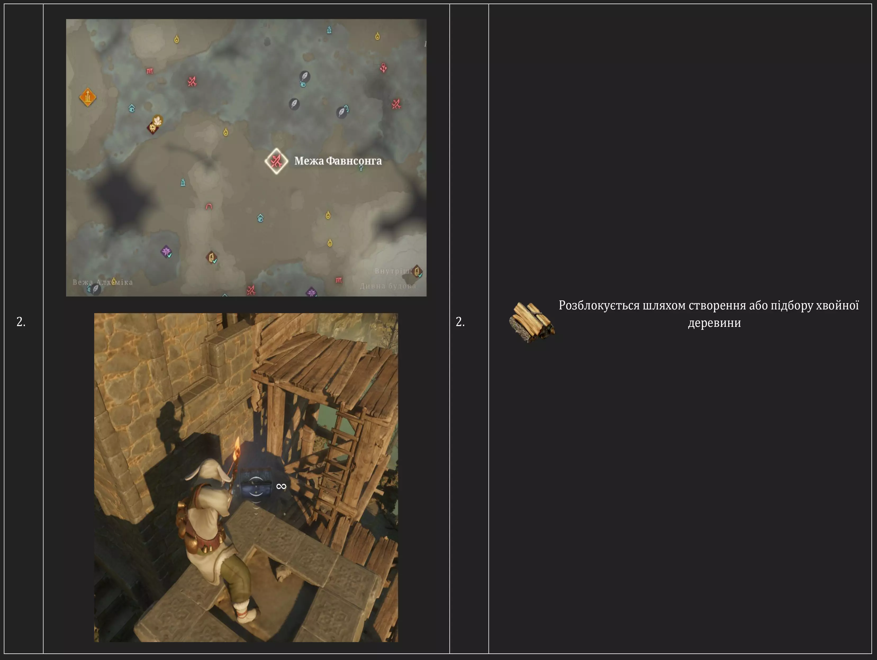Select the golden crystal resource marker
This screenshot has width=877, height=660.
coord(158,120)
